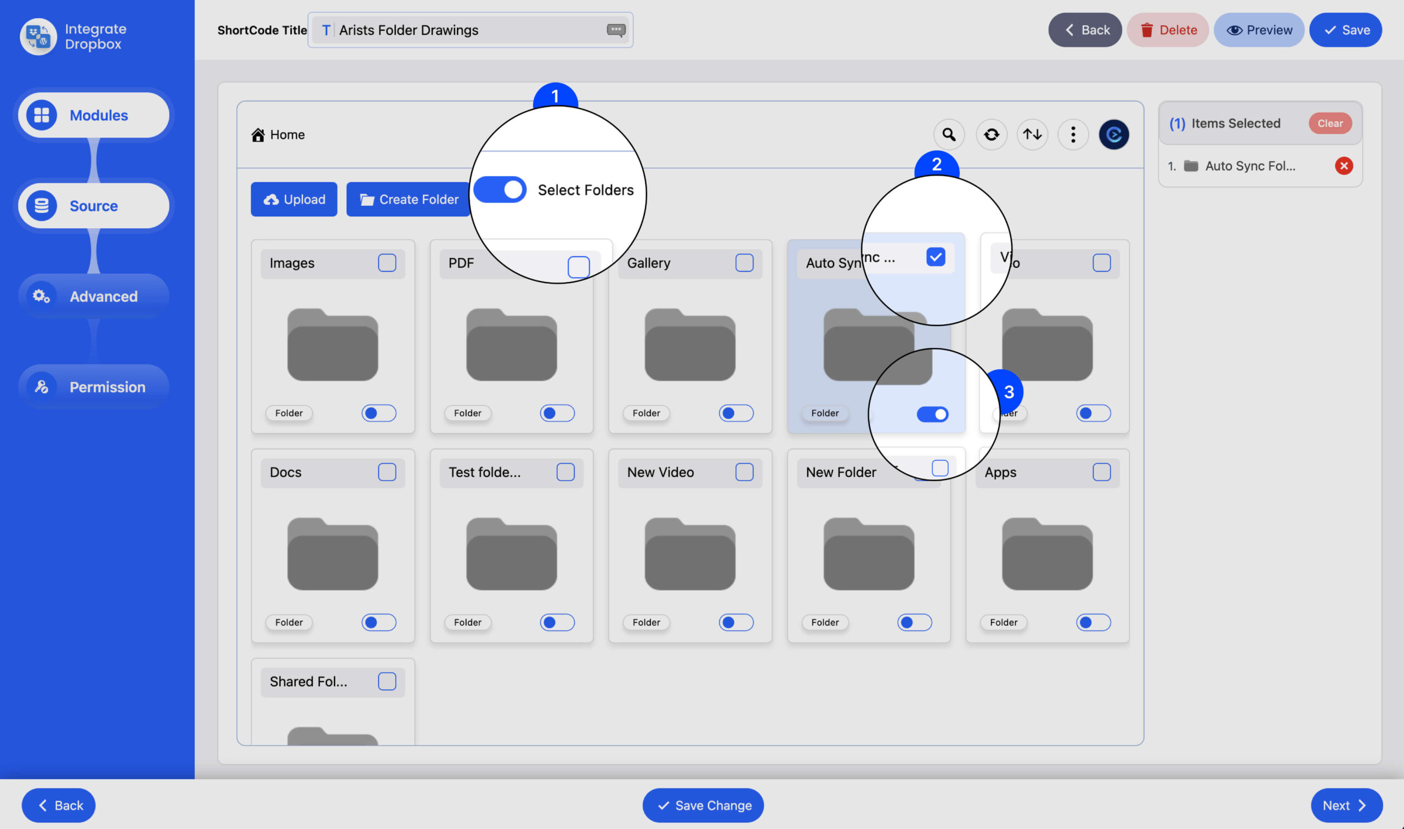
Task: Switch to the Advanced step
Action: 94,296
